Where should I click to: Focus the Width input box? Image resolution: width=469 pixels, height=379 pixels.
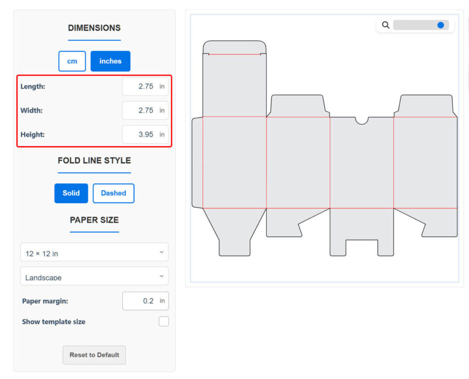click(x=145, y=111)
